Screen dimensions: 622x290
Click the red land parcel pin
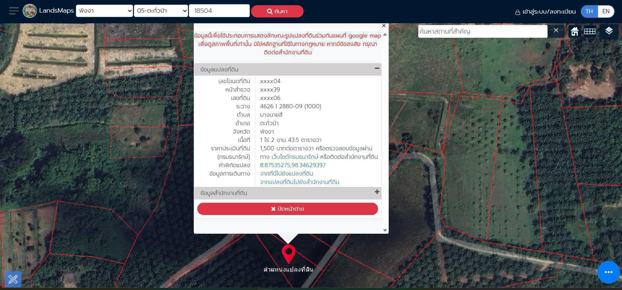click(x=288, y=253)
